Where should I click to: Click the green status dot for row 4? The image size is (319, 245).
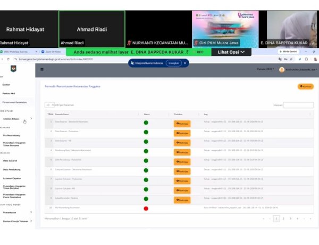coord(146,151)
